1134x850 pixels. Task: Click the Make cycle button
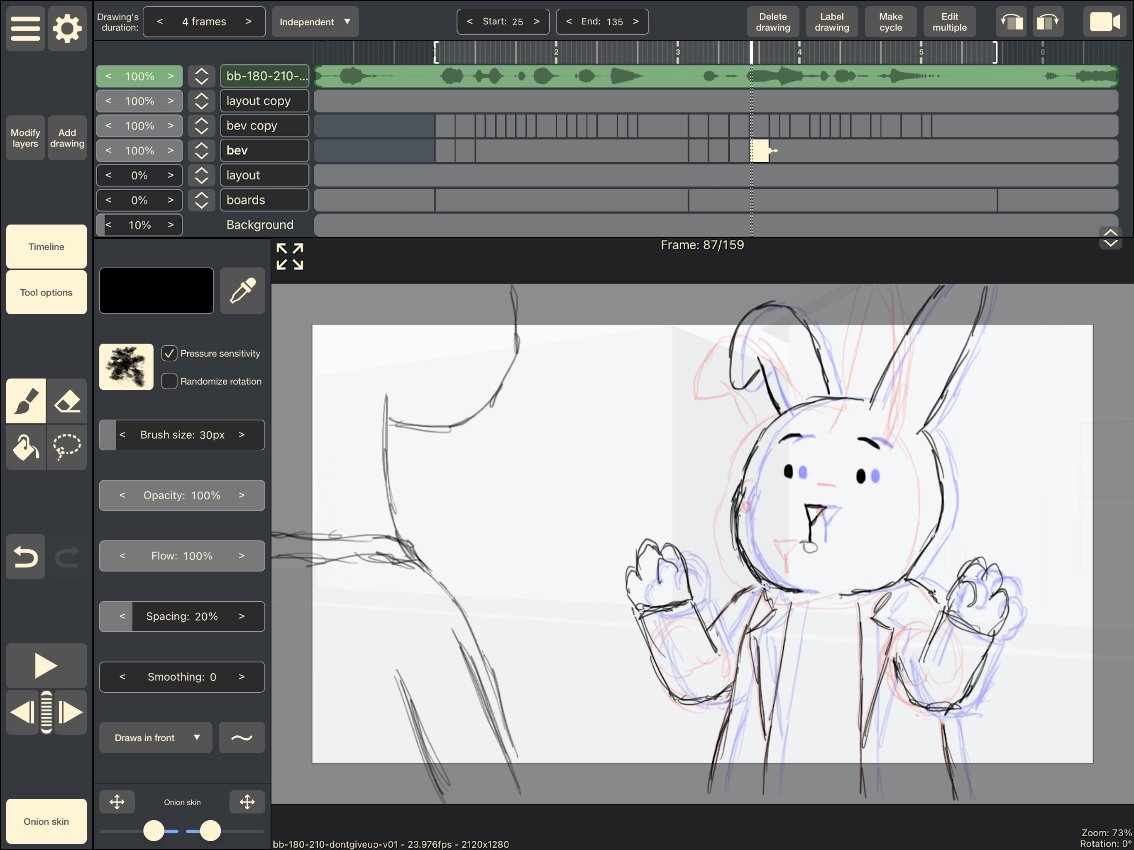[890, 22]
